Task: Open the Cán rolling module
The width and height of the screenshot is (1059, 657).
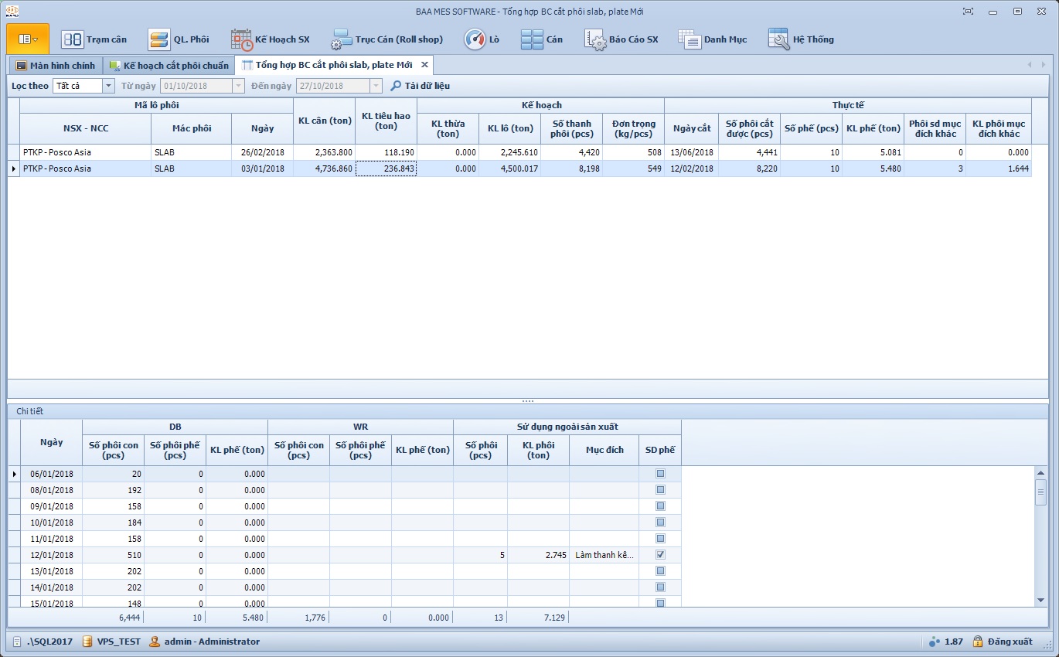Action: pyautogui.click(x=542, y=39)
